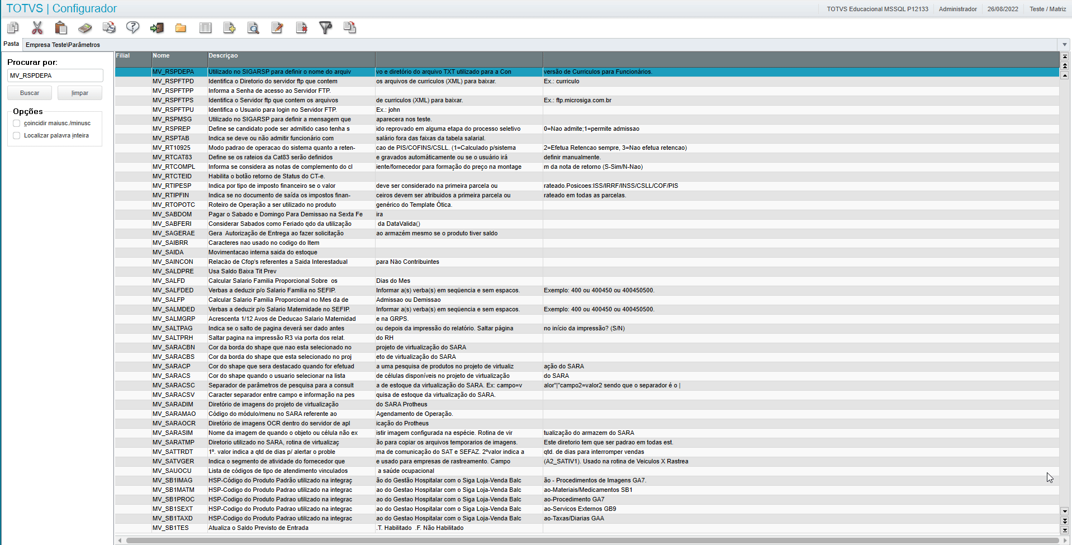Click the Paste clipboard icon
This screenshot has width=1072, height=545.
(x=61, y=27)
